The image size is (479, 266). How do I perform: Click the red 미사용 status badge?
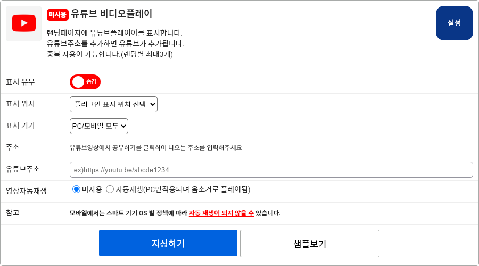point(57,14)
